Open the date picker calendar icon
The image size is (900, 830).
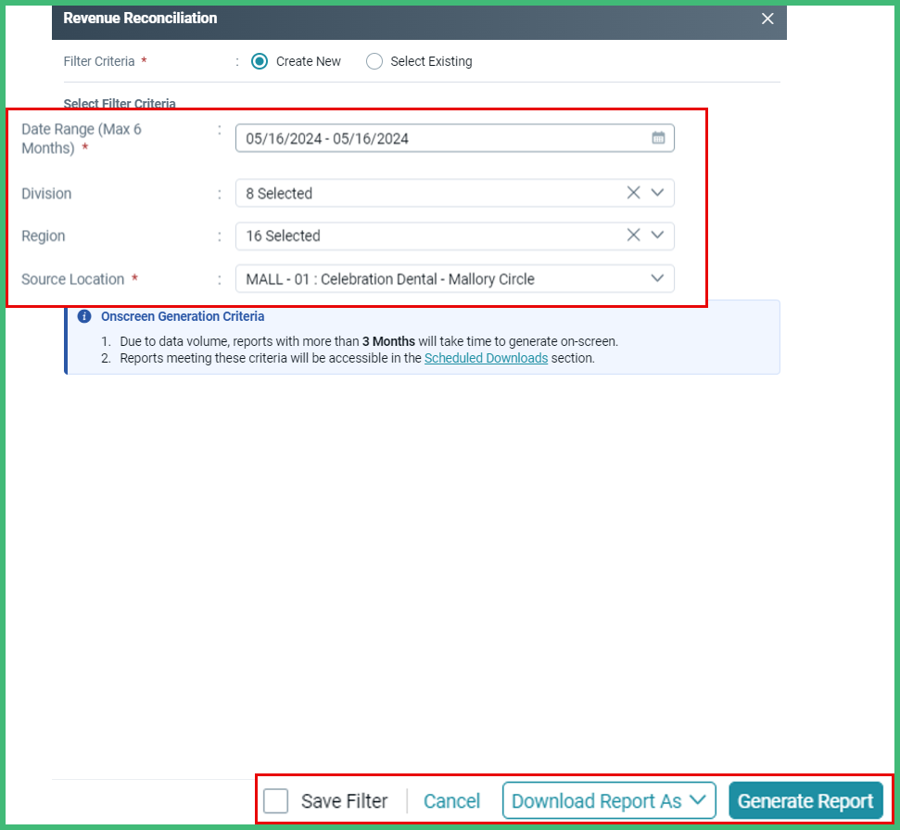659,137
